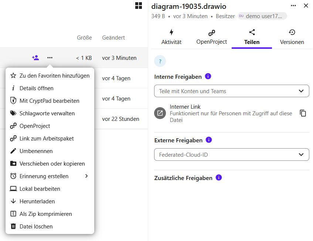
Task: Click Herunterladen in the context menu
Action: click(x=50, y=201)
